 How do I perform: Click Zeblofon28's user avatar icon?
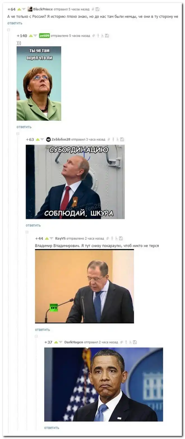(x=48, y=139)
